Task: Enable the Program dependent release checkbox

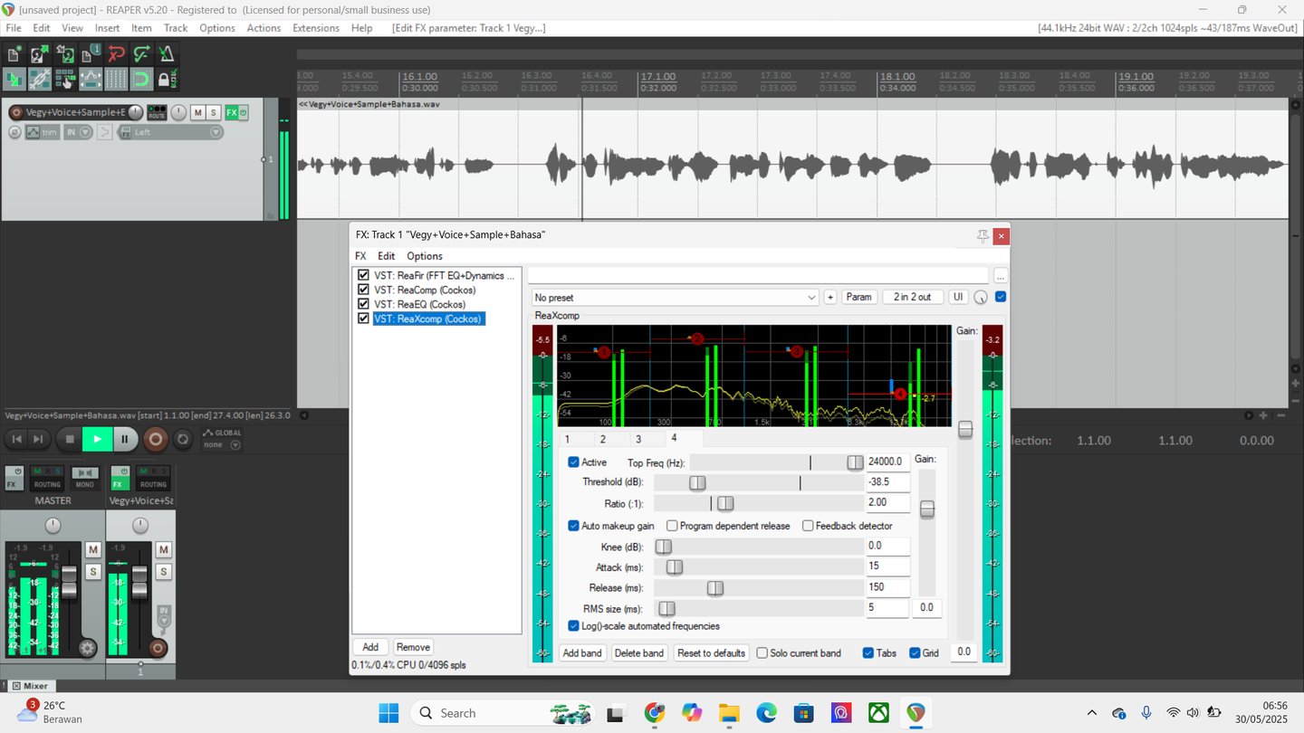Action: [672, 526]
